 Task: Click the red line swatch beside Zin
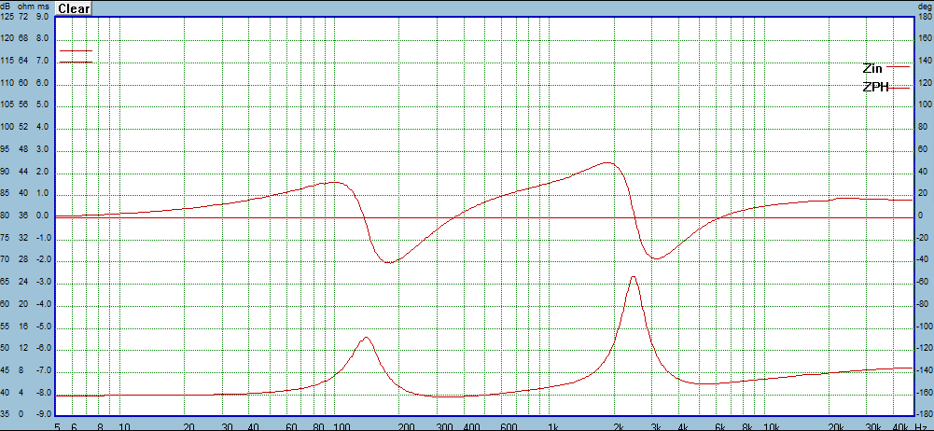click(x=899, y=67)
